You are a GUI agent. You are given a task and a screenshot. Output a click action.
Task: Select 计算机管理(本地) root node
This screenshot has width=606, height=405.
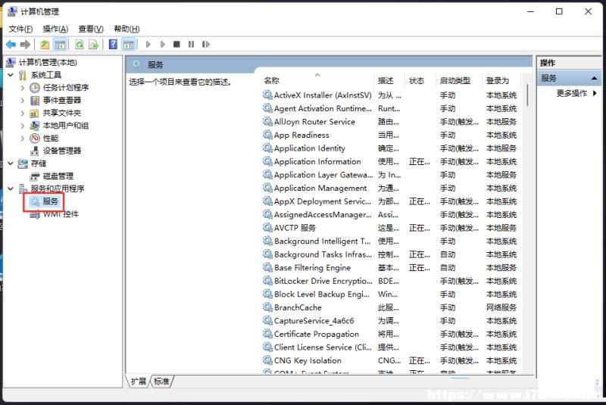(48, 63)
